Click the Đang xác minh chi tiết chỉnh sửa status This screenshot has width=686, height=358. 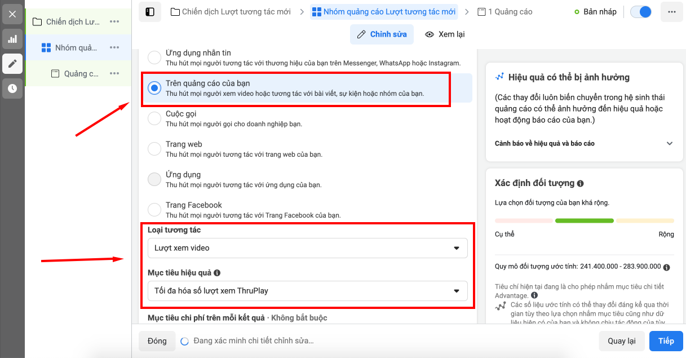pos(254,341)
